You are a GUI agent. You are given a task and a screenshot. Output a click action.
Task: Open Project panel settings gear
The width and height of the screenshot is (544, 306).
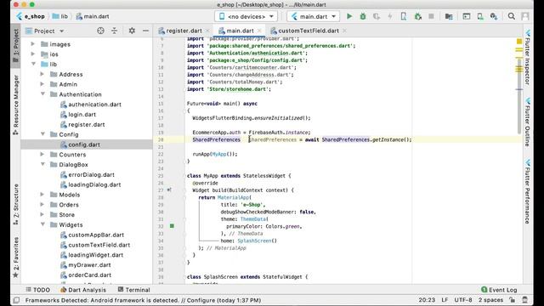point(132,31)
